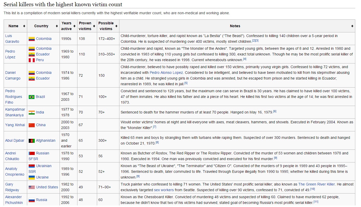Open the Alexander Pichushkin link
Viewport: 361px width, 207px height.
[14, 200]
